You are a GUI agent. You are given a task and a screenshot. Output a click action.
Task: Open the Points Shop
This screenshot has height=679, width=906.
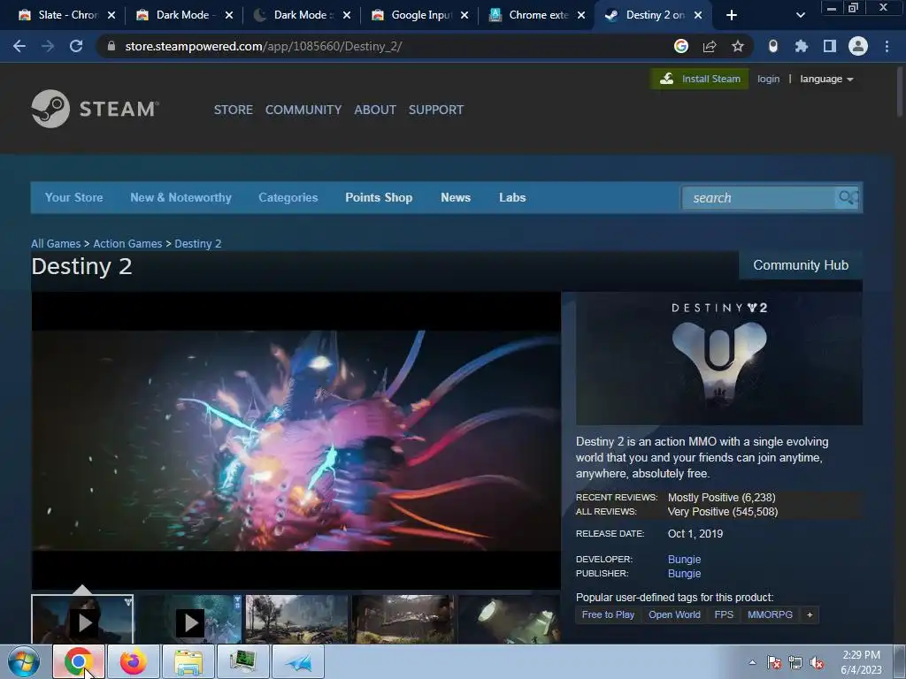point(379,197)
